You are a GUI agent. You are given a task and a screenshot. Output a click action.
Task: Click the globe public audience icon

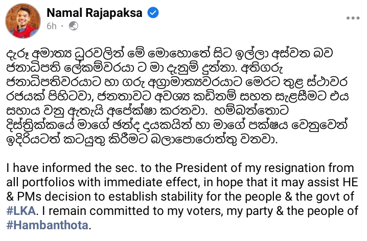pyautogui.click(x=74, y=26)
